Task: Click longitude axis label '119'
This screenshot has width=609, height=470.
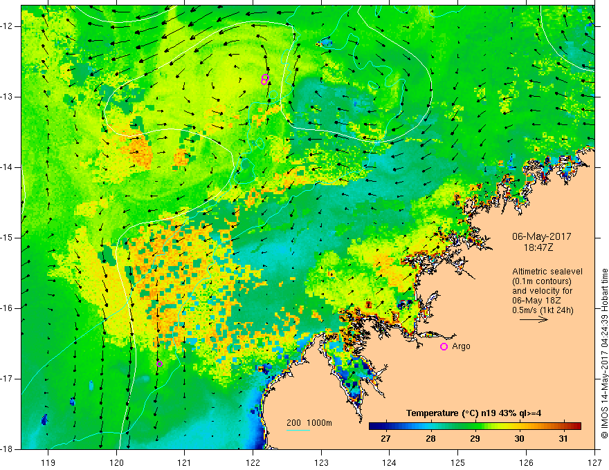Action: [x=48, y=462]
